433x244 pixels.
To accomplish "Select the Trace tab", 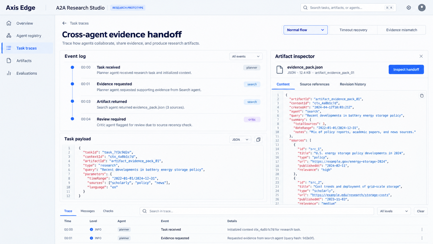I will [68, 211].
